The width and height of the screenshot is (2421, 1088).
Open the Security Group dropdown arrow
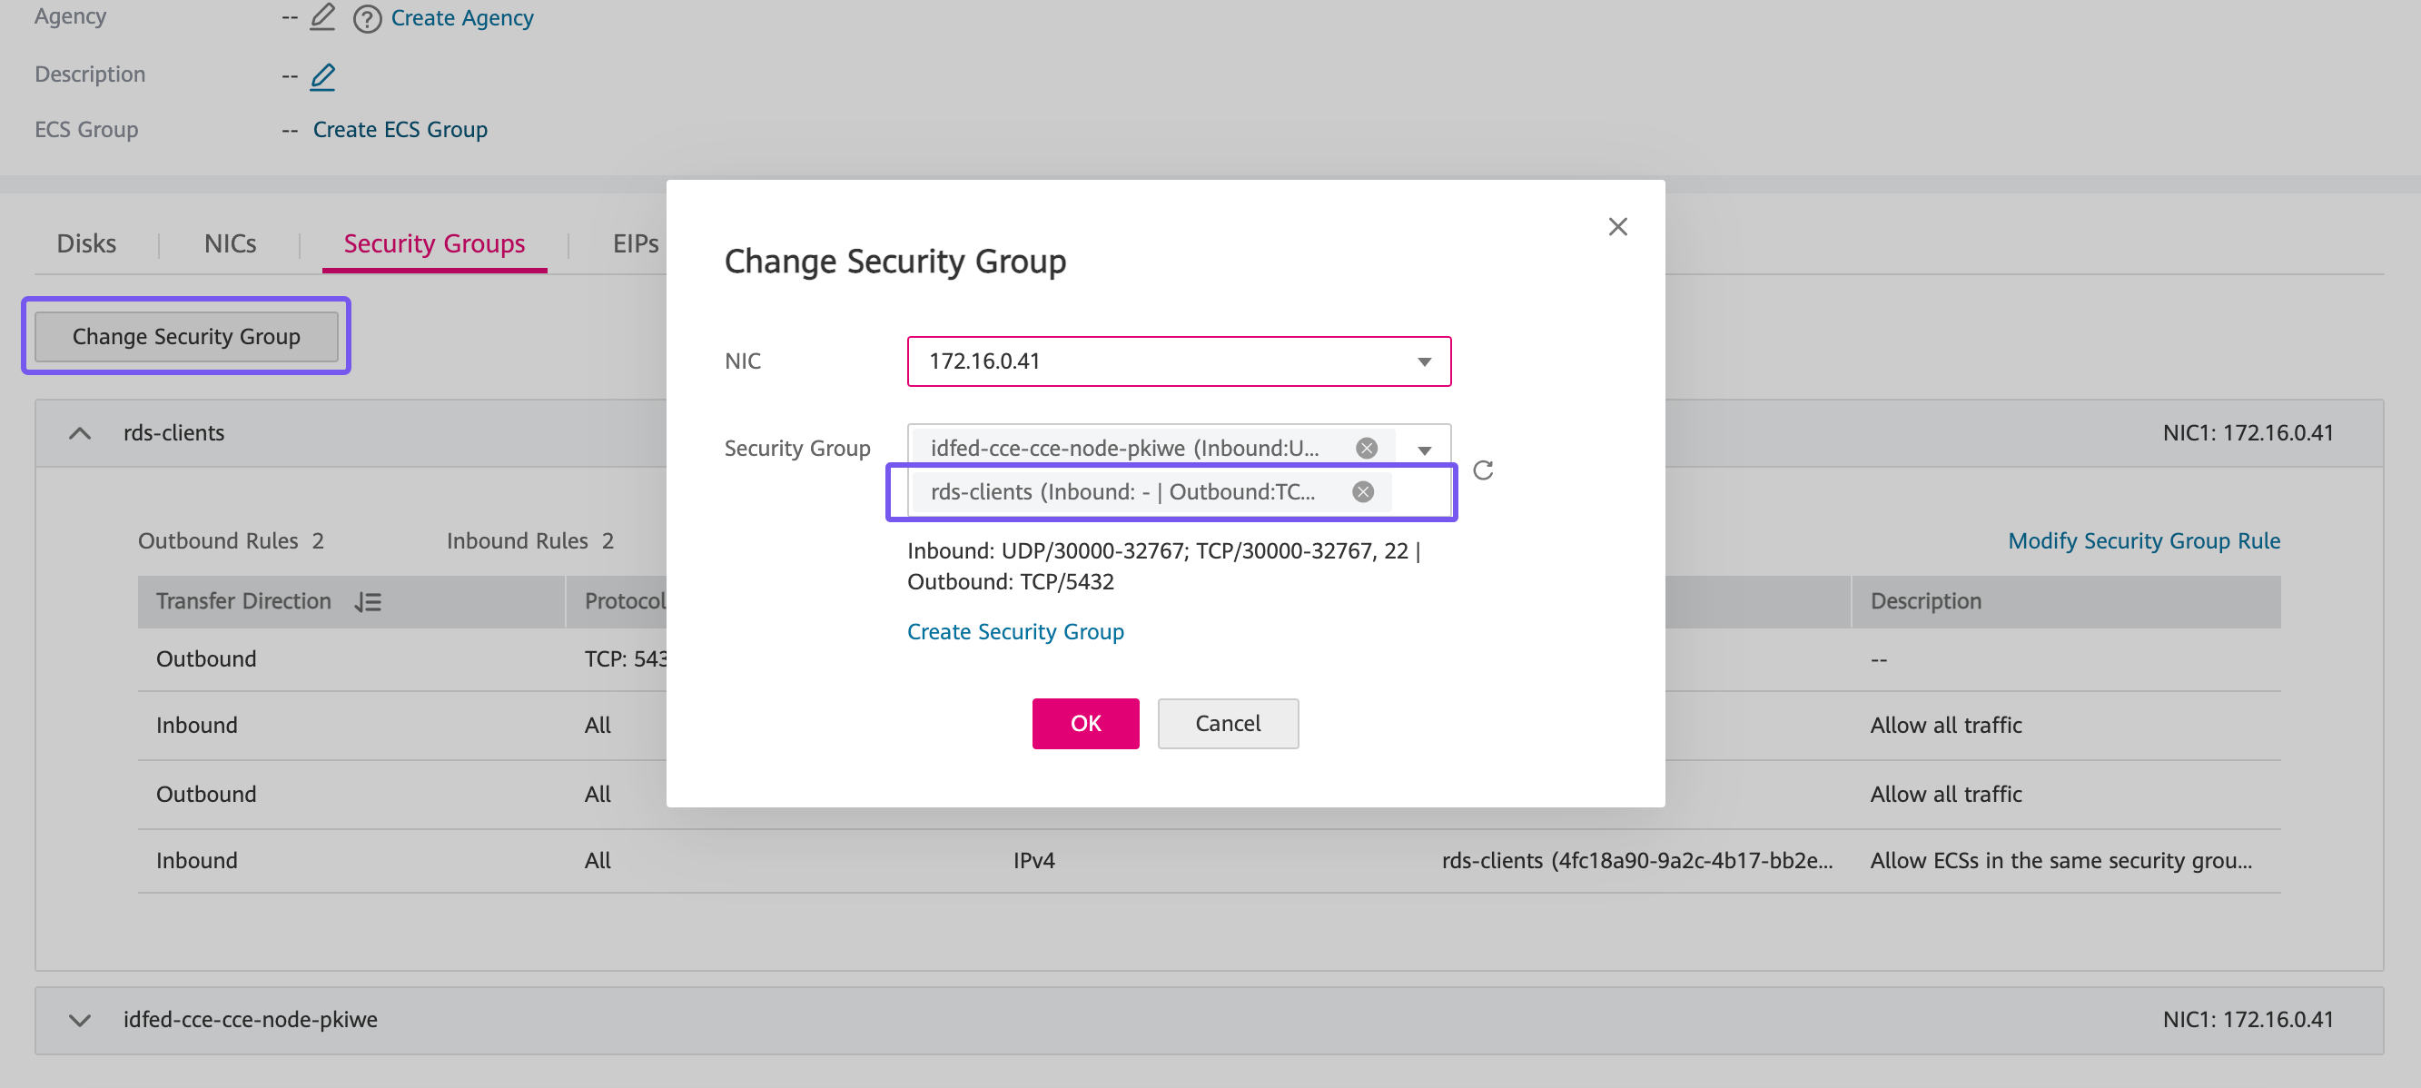pos(1424,450)
